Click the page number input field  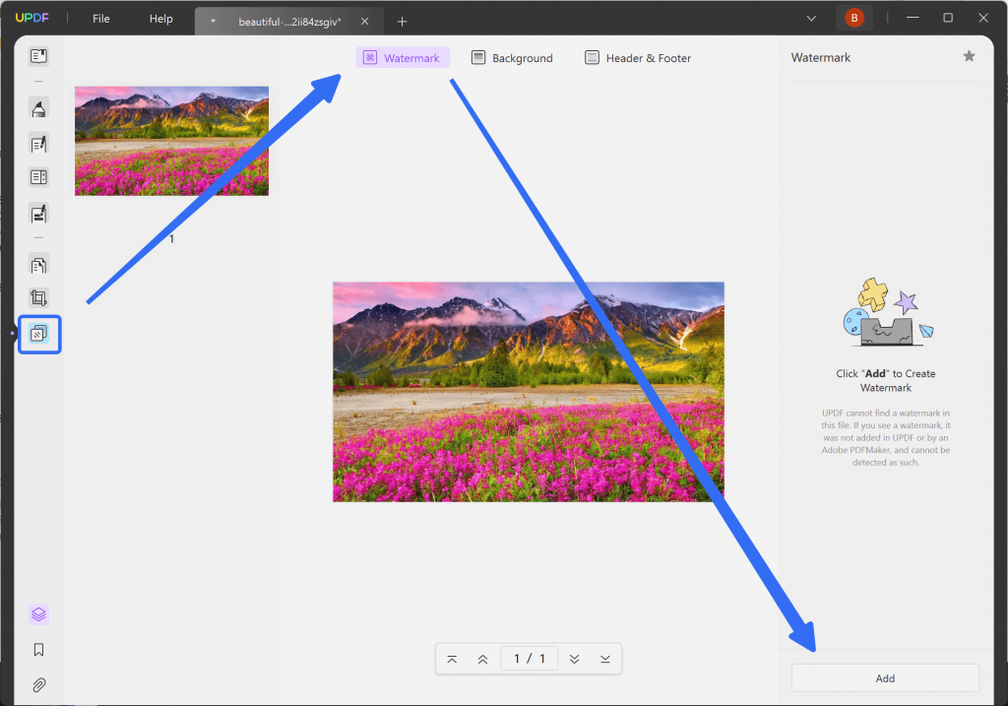coord(529,658)
